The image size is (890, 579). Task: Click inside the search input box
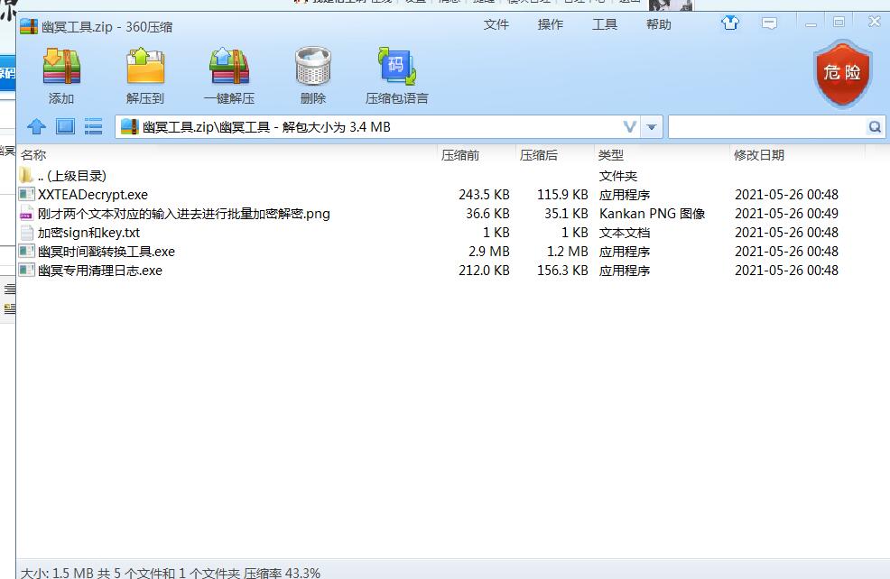tap(766, 127)
